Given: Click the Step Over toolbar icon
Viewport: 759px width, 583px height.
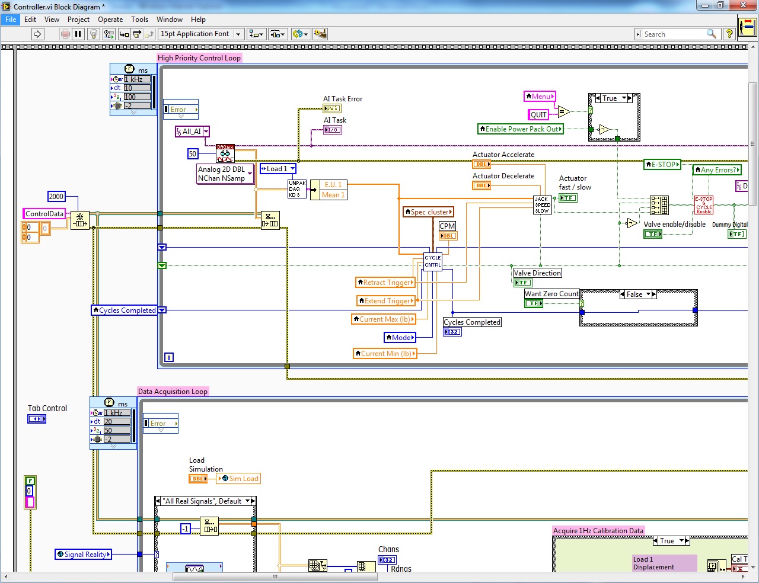Looking at the screenshot, I should click(137, 34).
